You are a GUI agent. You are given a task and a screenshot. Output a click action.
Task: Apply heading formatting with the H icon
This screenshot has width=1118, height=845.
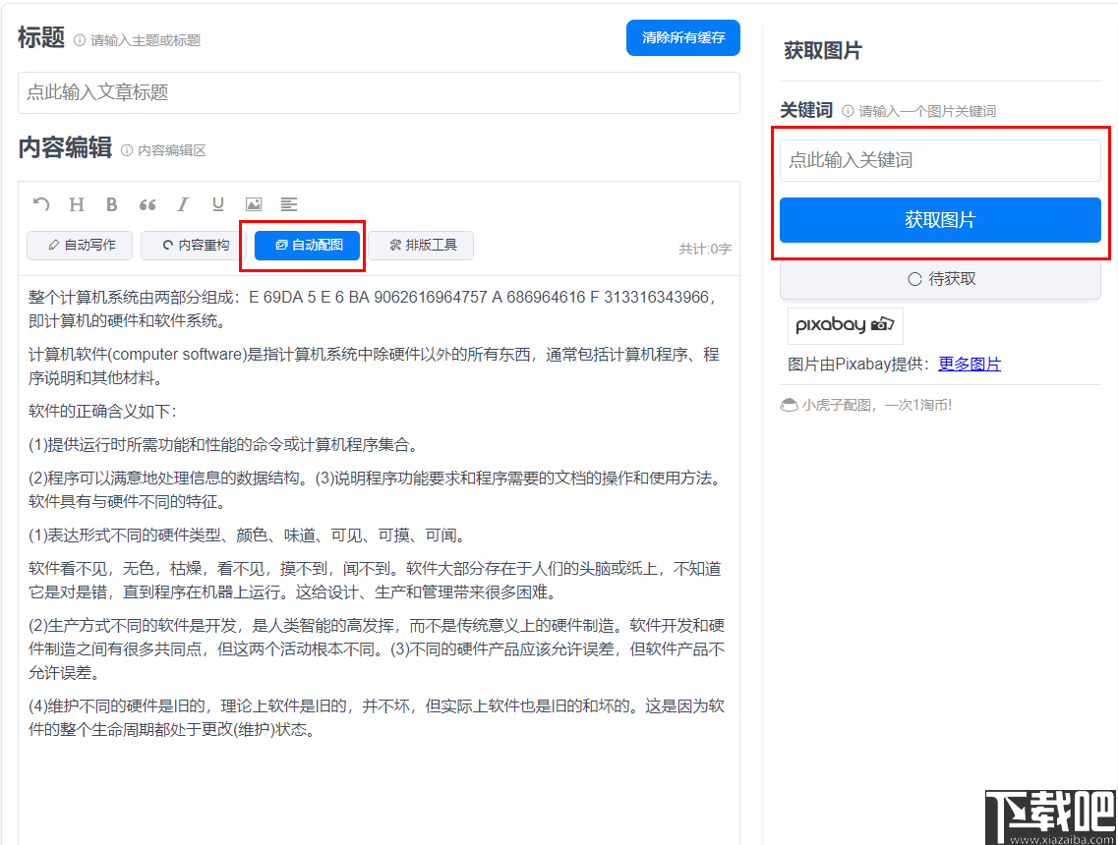pos(76,204)
